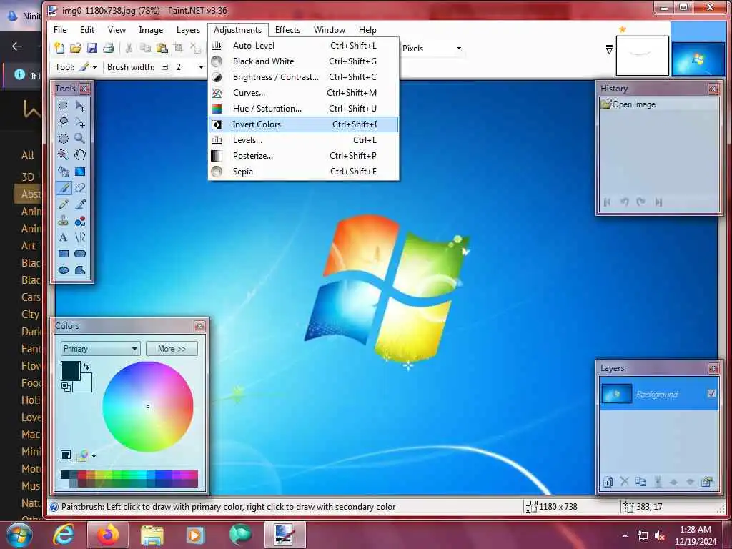Choose Auto-Level from Adjustments menu
This screenshot has height=549, width=732.
[303, 46]
